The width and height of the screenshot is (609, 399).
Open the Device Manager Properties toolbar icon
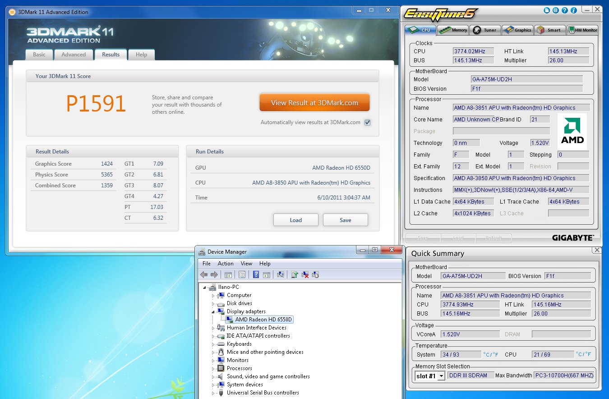(242, 274)
